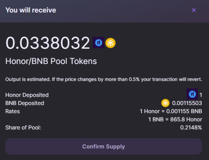Click the 1 Honor = 0.001155 BNB rate

pos(171,111)
